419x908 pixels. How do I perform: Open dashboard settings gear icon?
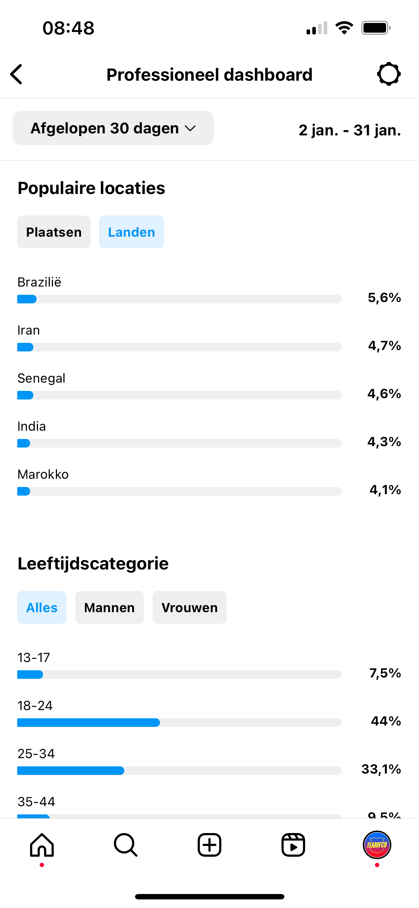coord(389,74)
